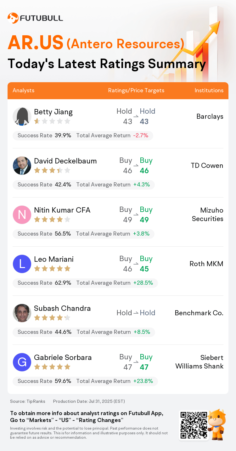Click the pink N avatar for Nitin Kumar
Screen dimensions: 236x451
[x=22, y=215]
